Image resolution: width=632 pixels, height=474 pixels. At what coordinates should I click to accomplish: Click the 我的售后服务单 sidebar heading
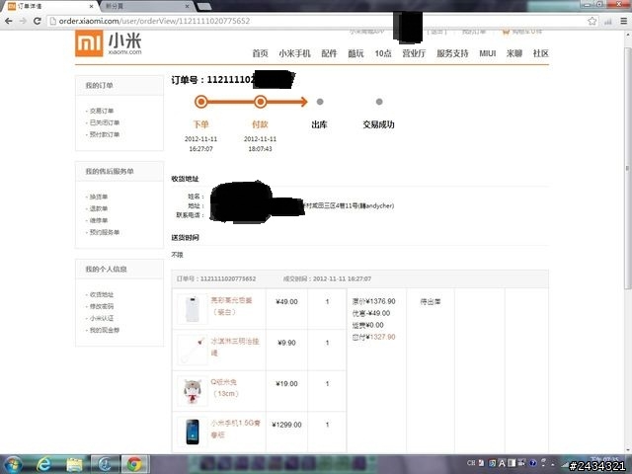[x=110, y=171]
